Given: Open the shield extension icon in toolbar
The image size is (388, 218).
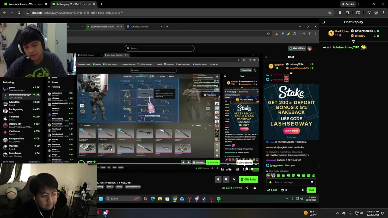Looking at the screenshot, I should click(x=340, y=13).
